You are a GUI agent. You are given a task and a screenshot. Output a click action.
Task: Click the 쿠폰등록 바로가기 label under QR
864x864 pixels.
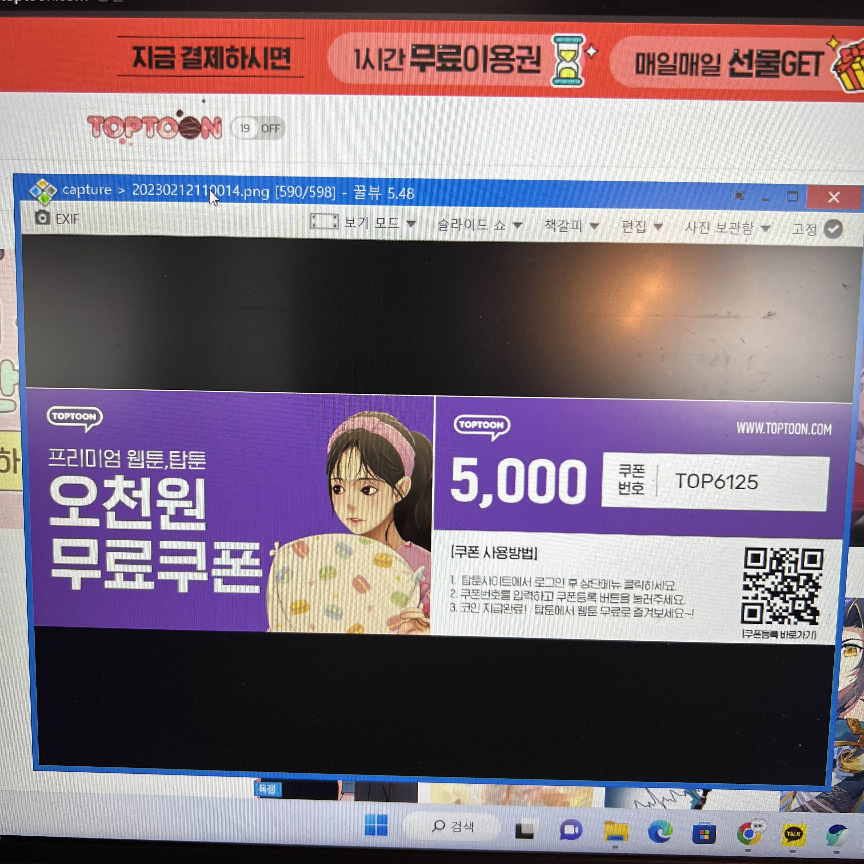(779, 634)
